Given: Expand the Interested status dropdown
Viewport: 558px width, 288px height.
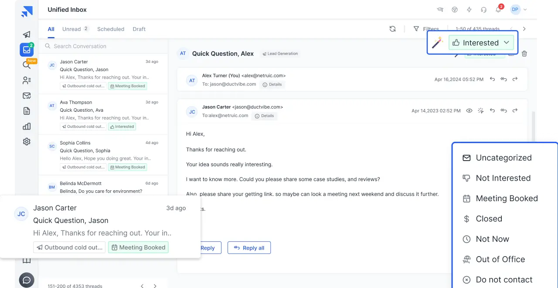Looking at the screenshot, I should (x=481, y=43).
